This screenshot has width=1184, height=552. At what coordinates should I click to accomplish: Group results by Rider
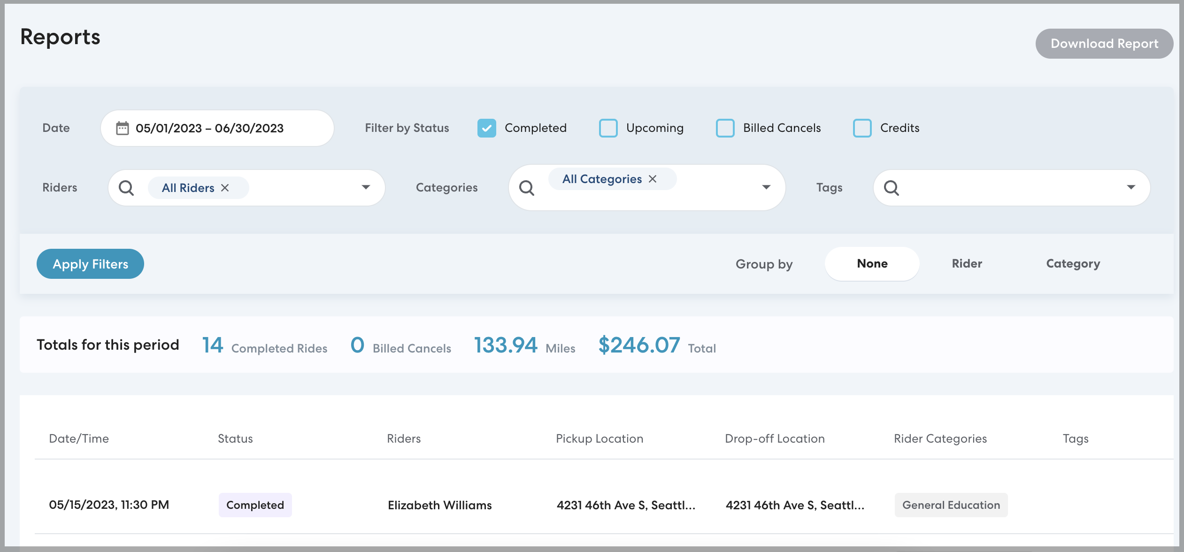click(x=967, y=264)
